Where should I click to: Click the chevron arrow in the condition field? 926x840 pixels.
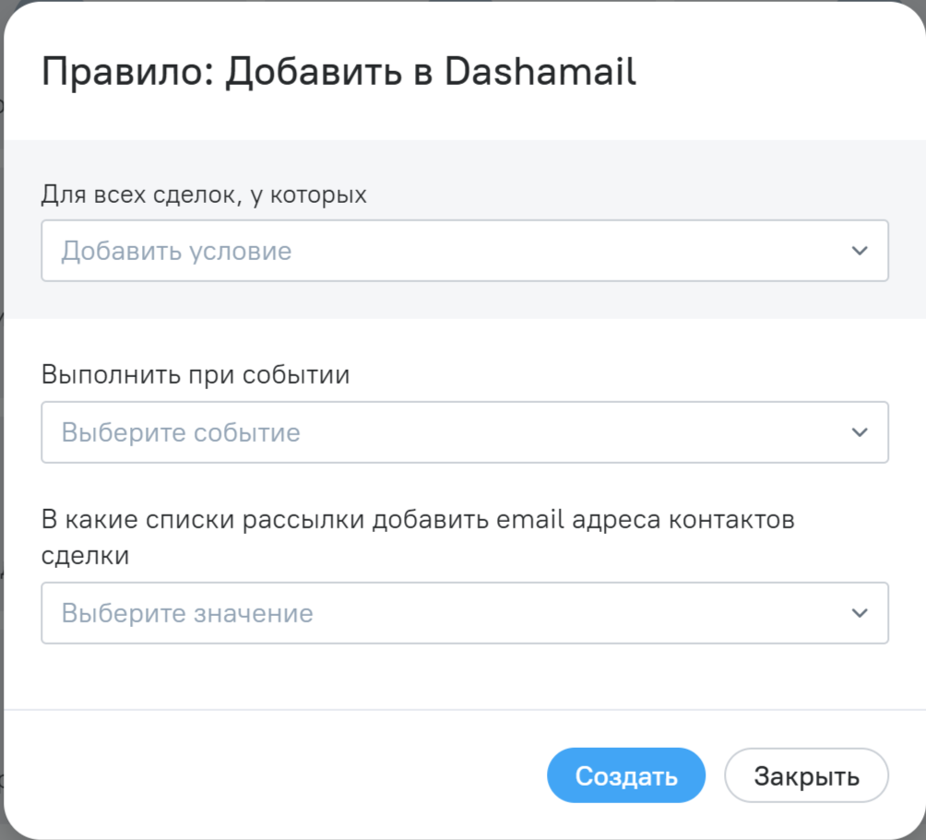pyautogui.click(x=860, y=250)
